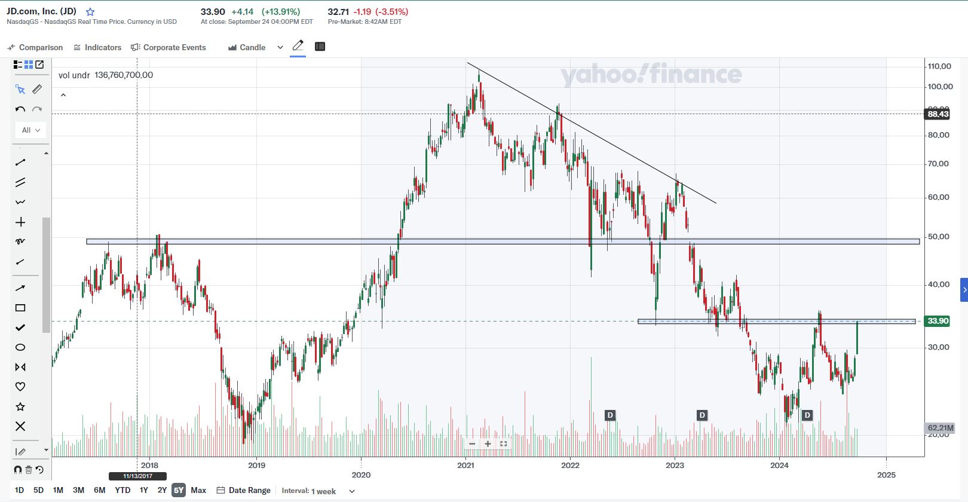Click the 62.21M volume label
The image size is (968, 502).
point(940,428)
